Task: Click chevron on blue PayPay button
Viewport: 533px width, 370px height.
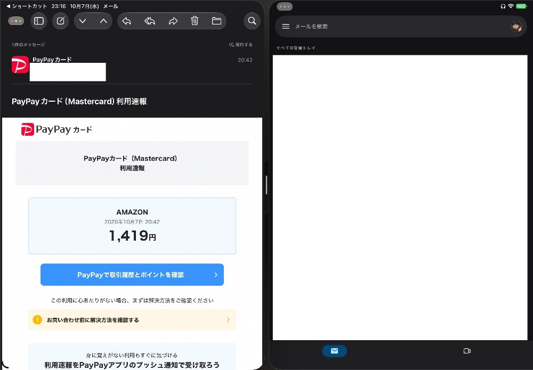Action: pyautogui.click(x=216, y=275)
